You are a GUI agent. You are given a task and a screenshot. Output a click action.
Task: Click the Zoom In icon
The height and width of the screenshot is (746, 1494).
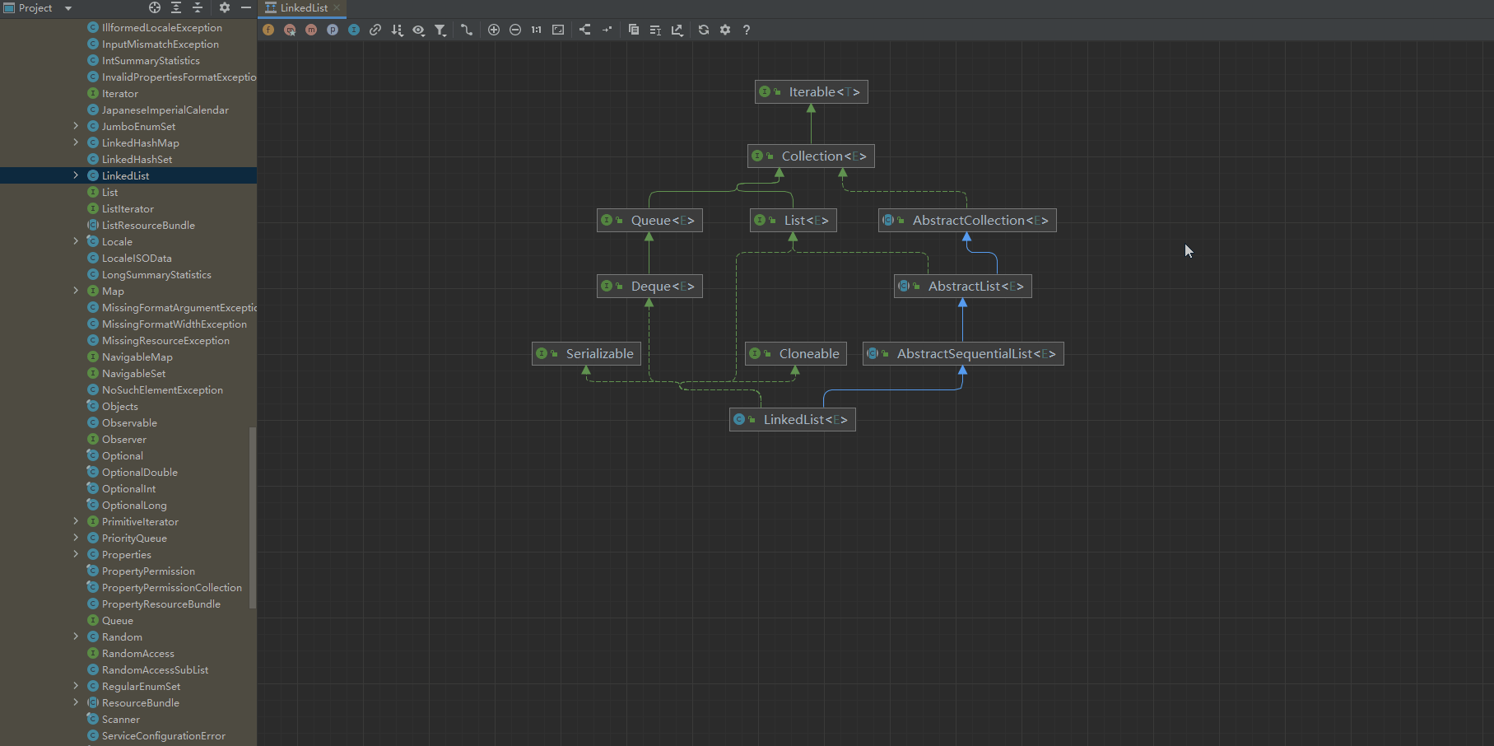tap(494, 30)
